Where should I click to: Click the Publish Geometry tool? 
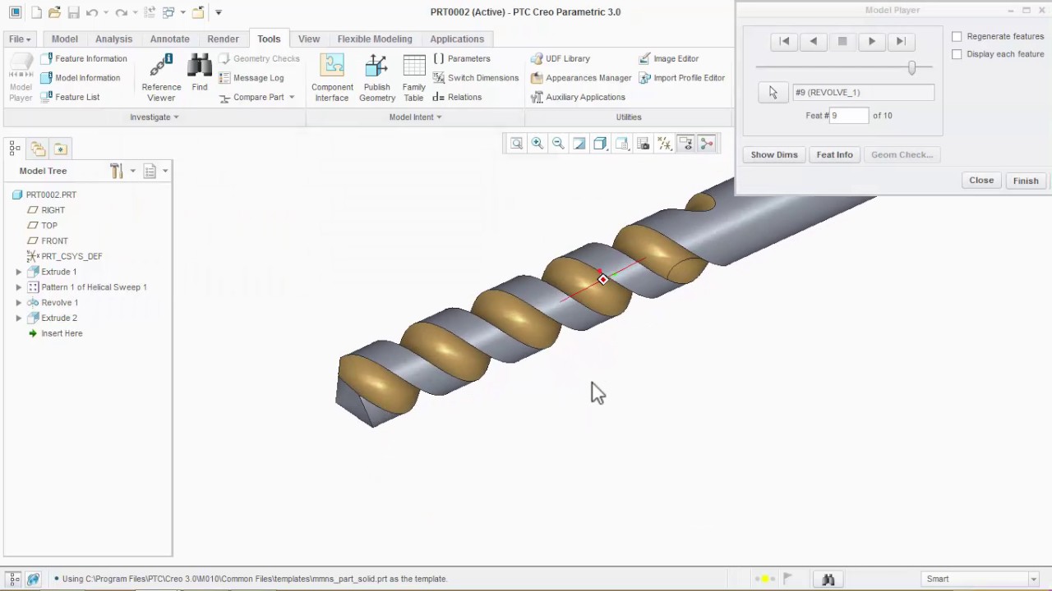click(377, 78)
